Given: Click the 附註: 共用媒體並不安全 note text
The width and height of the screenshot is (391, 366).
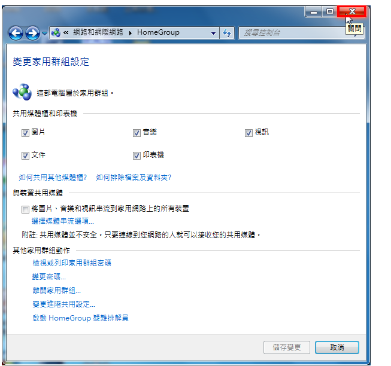Looking at the screenshot, I should (x=141, y=235).
